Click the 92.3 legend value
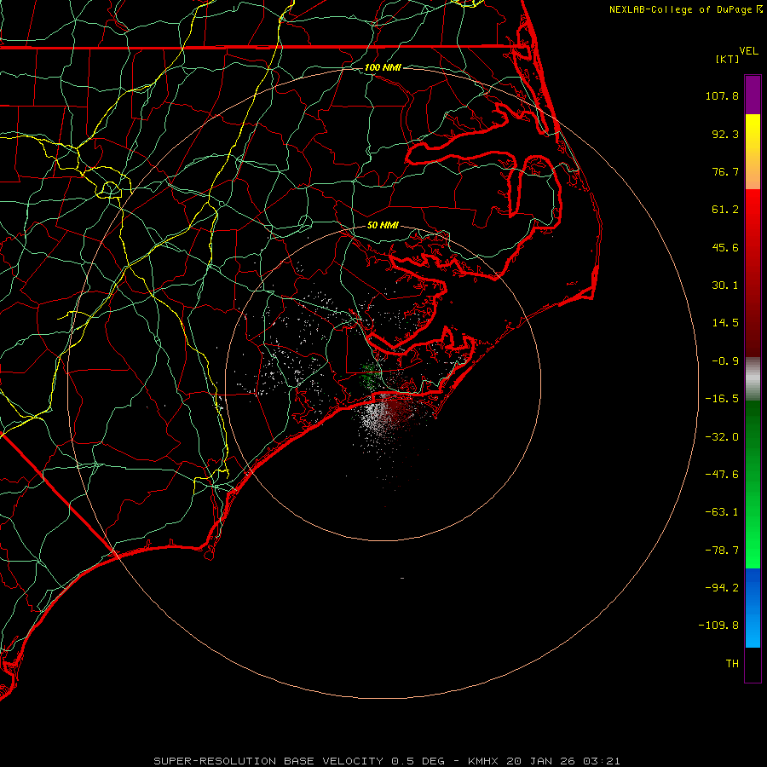The width and height of the screenshot is (767, 767). pyautogui.click(x=725, y=134)
